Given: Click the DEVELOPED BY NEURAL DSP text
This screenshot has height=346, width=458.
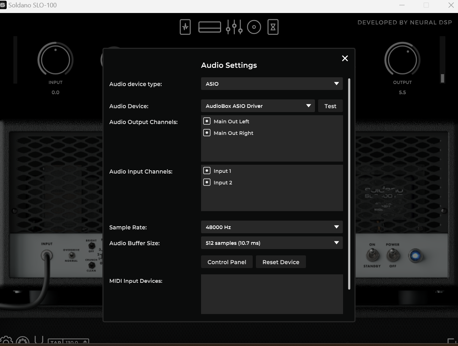Looking at the screenshot, I should [405, 22].
